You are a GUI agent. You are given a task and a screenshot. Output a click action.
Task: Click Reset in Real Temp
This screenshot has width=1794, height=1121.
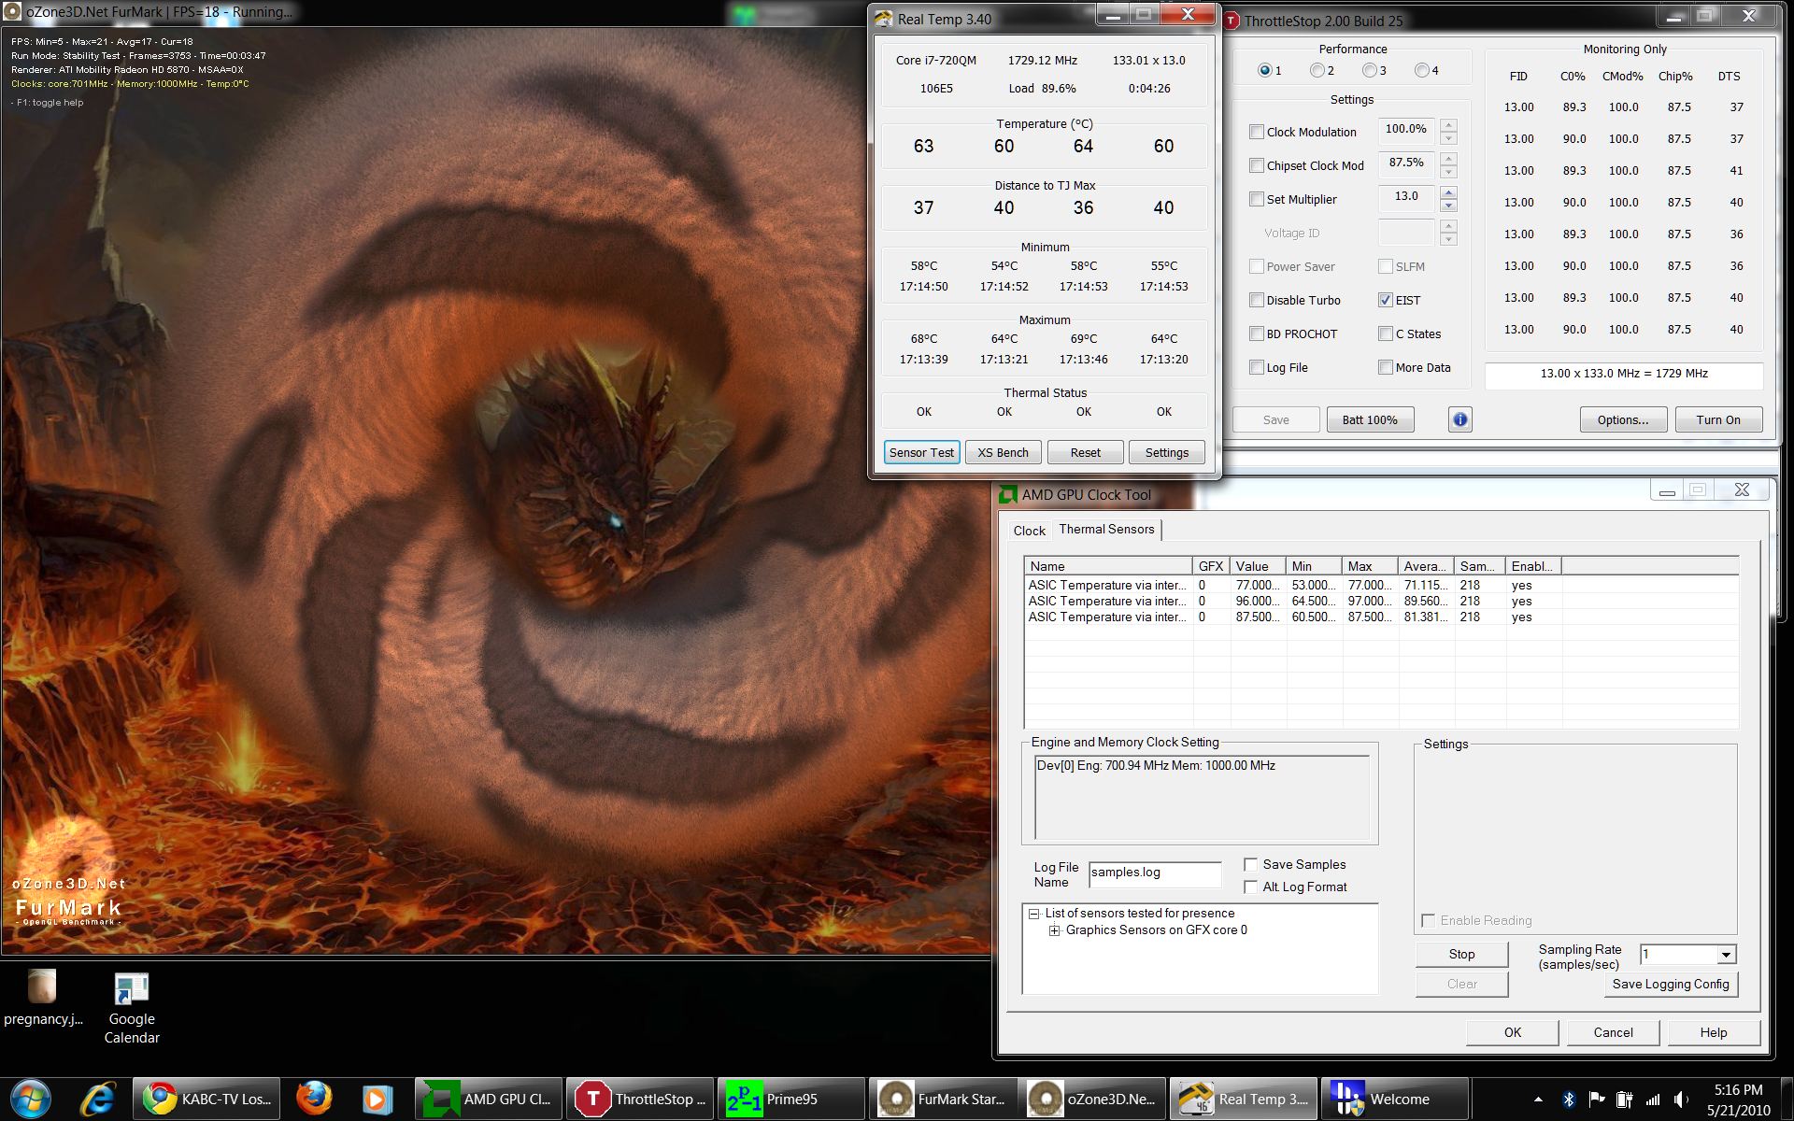coord(1085,452)
